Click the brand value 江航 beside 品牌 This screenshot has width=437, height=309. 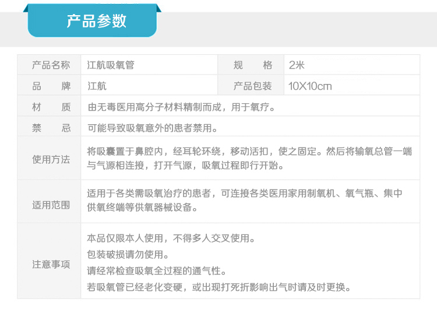[97, 86]
